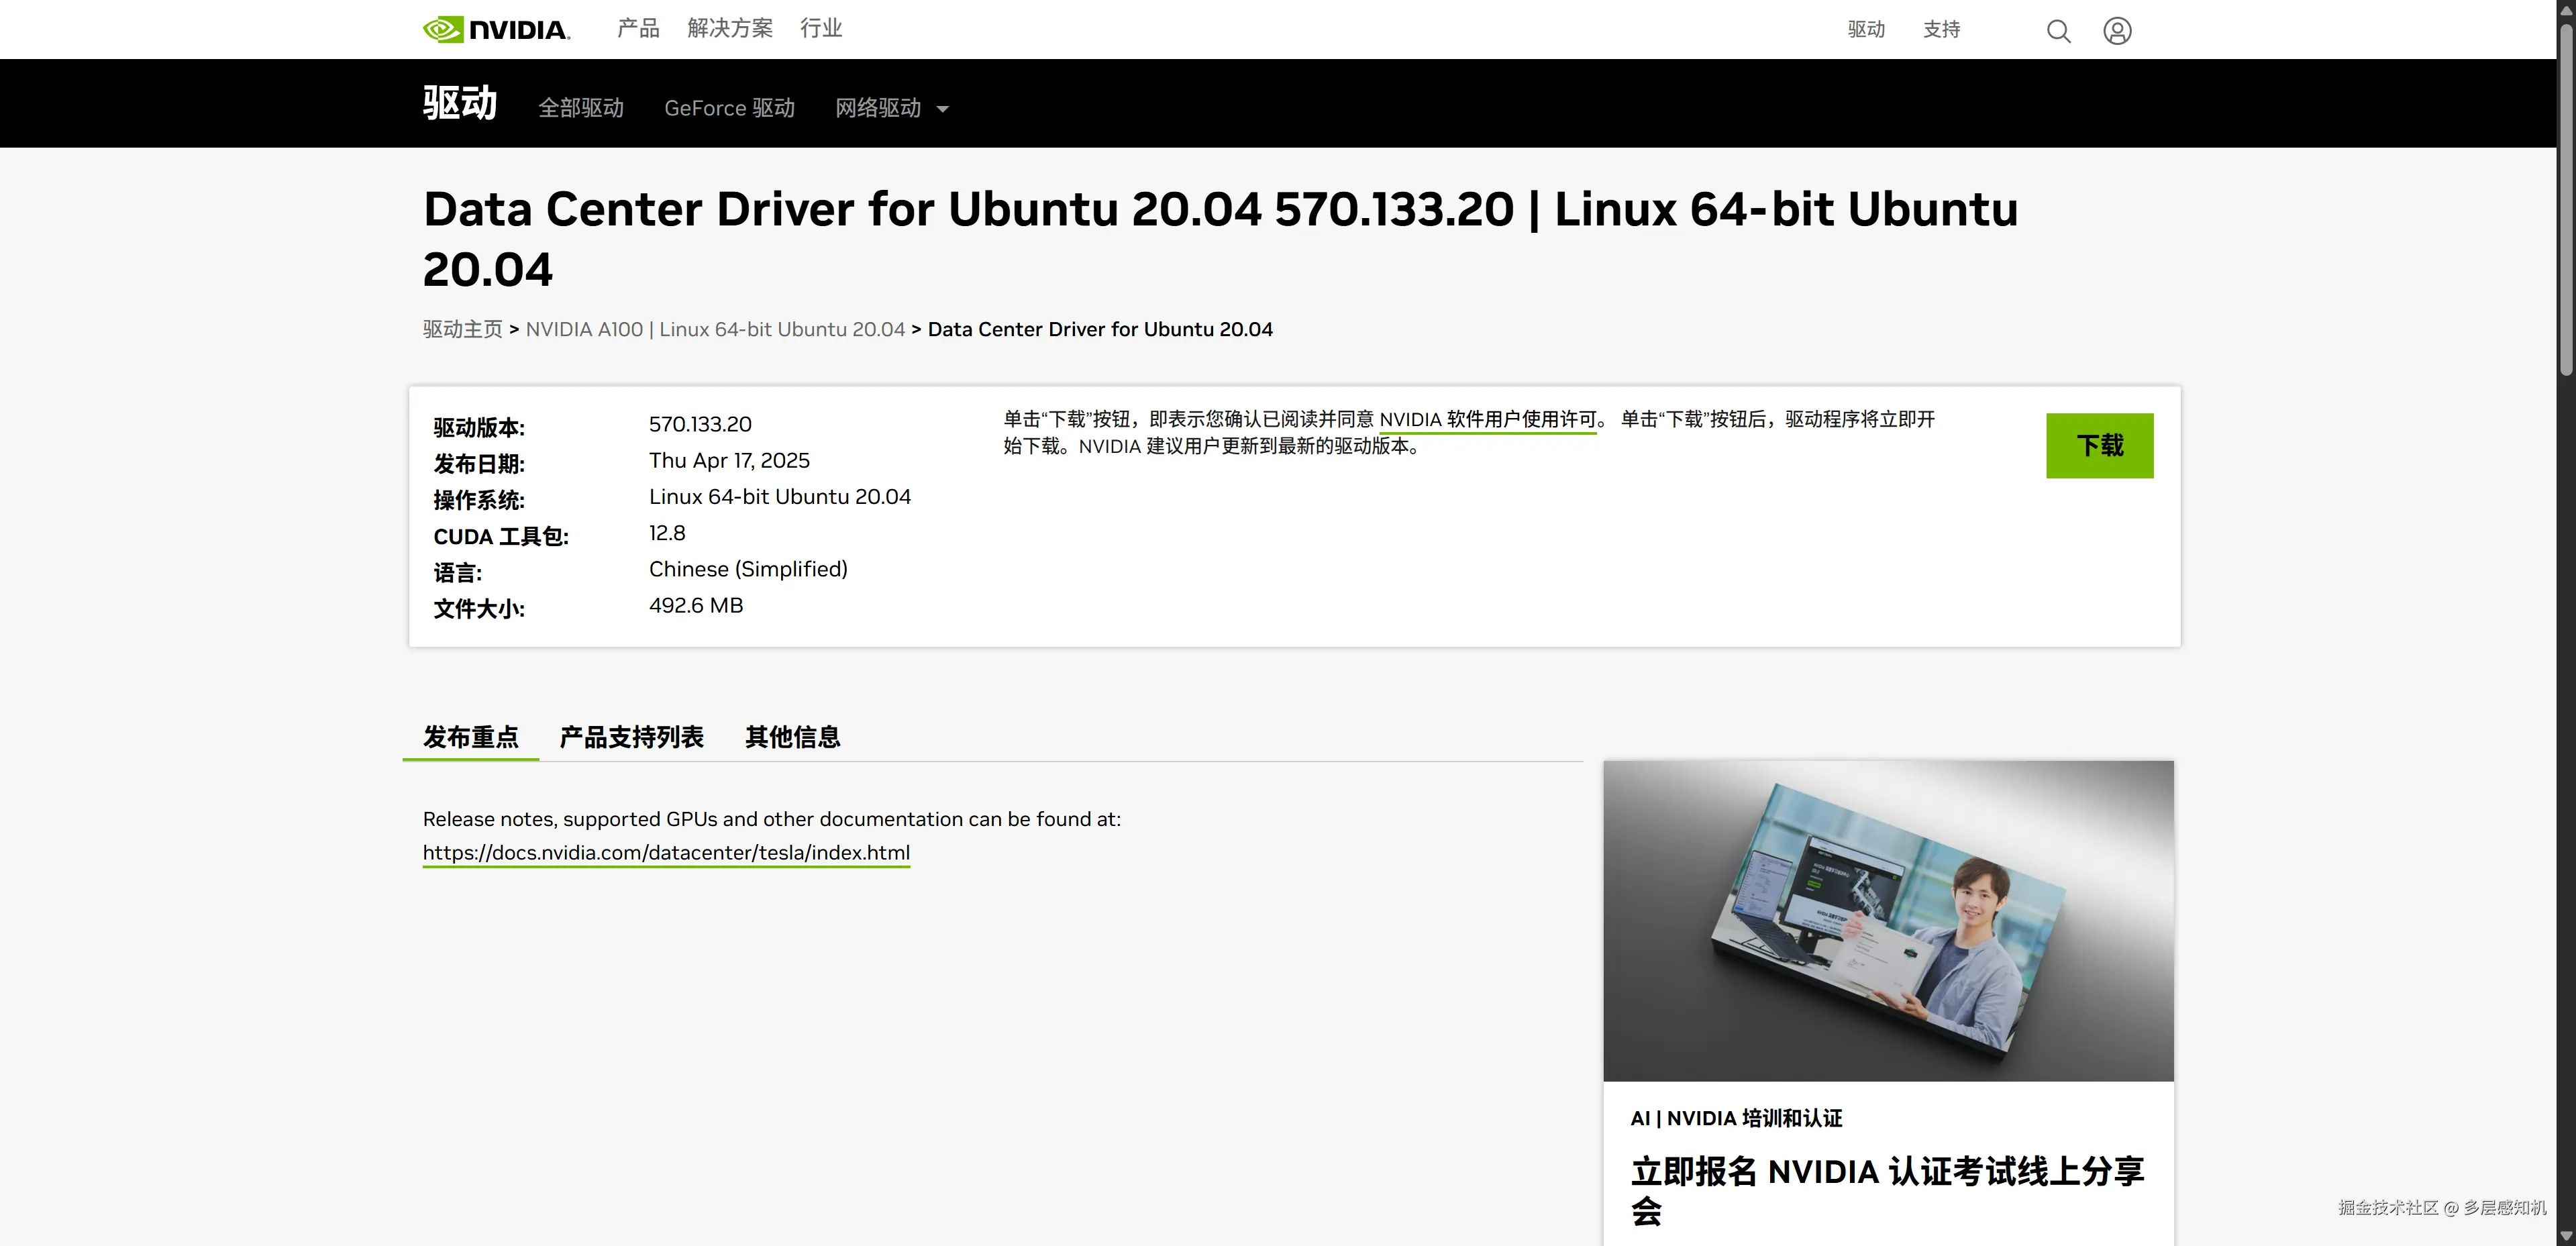Open the 产品 menu

[x=637, y=28]
